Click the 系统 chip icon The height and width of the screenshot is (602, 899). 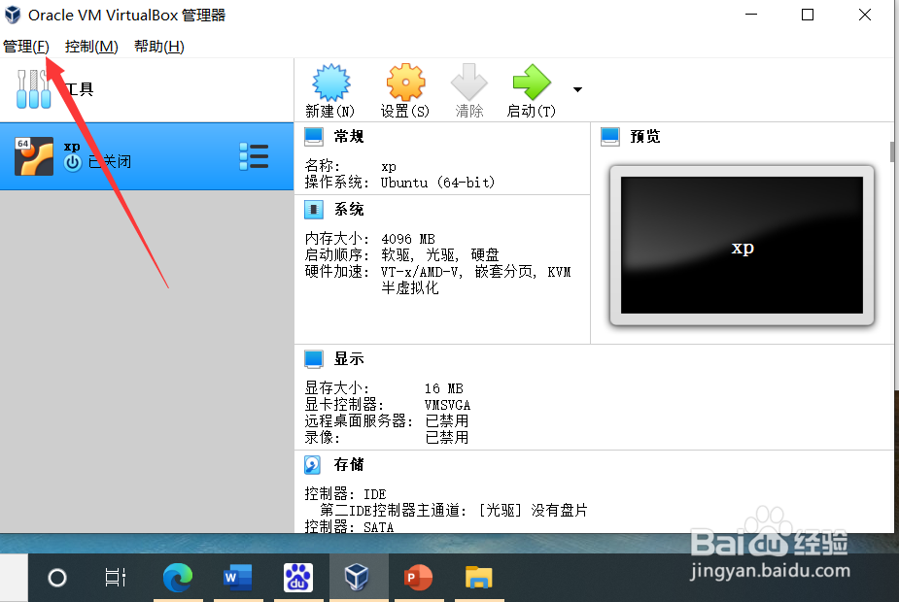314,210
